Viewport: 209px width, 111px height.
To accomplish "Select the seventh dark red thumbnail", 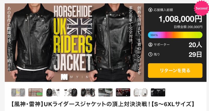I will (x=123, y=92).
